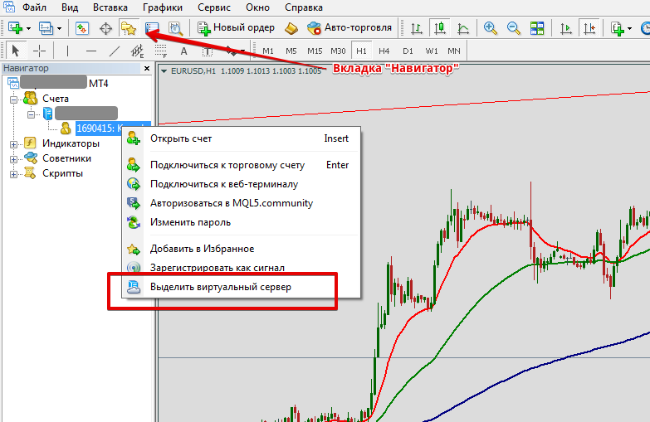Switch chart to M30 timeframe

coord(338,51)
